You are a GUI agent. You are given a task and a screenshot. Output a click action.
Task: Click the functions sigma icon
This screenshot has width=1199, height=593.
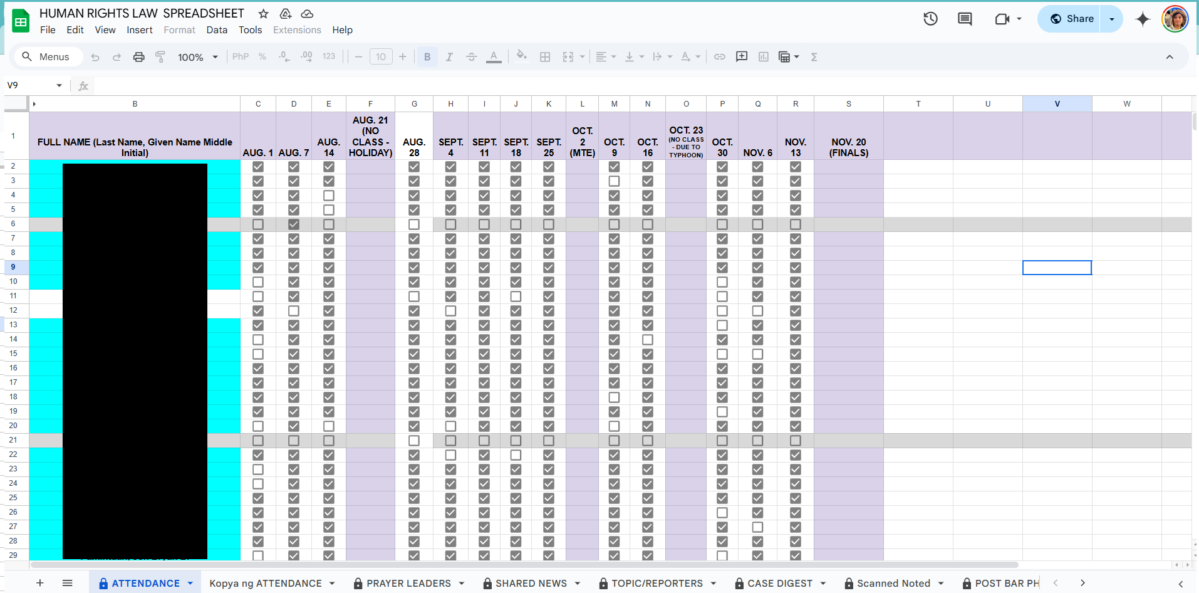pos(814,57)
